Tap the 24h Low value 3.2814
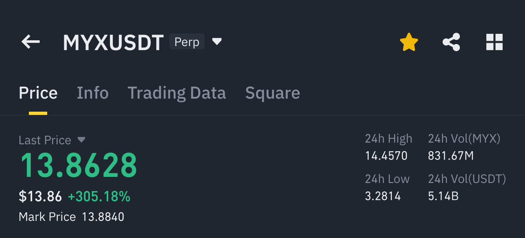Viewport: 525px width, 238px height. (x=383, y=196)
